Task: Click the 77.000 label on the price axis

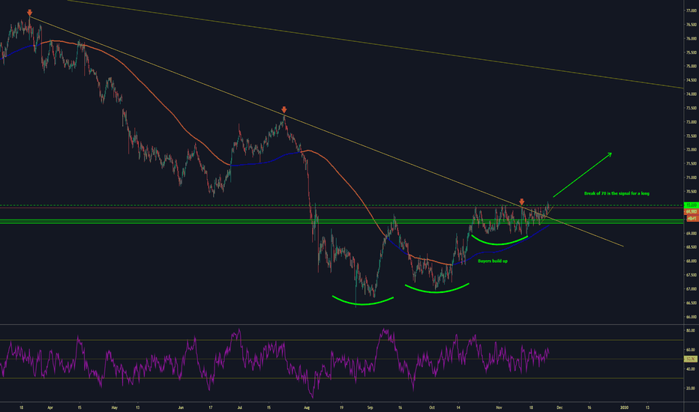Action: click(689, 11)
